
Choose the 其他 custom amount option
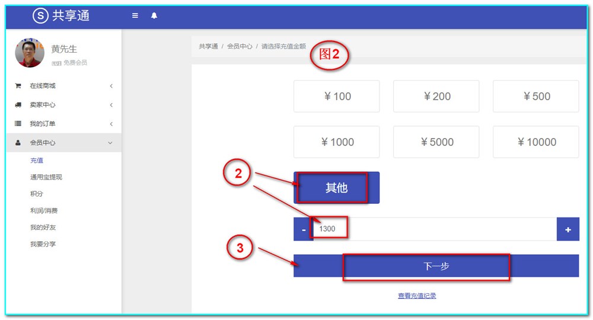coord(336,188)
